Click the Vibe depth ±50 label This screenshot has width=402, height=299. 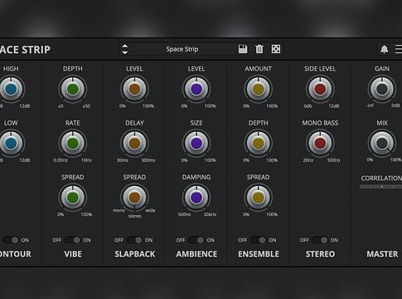(86, 106)
